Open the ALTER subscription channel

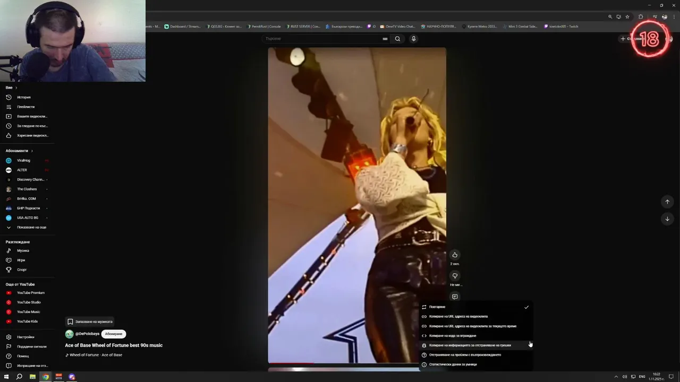tap(22, 170)
